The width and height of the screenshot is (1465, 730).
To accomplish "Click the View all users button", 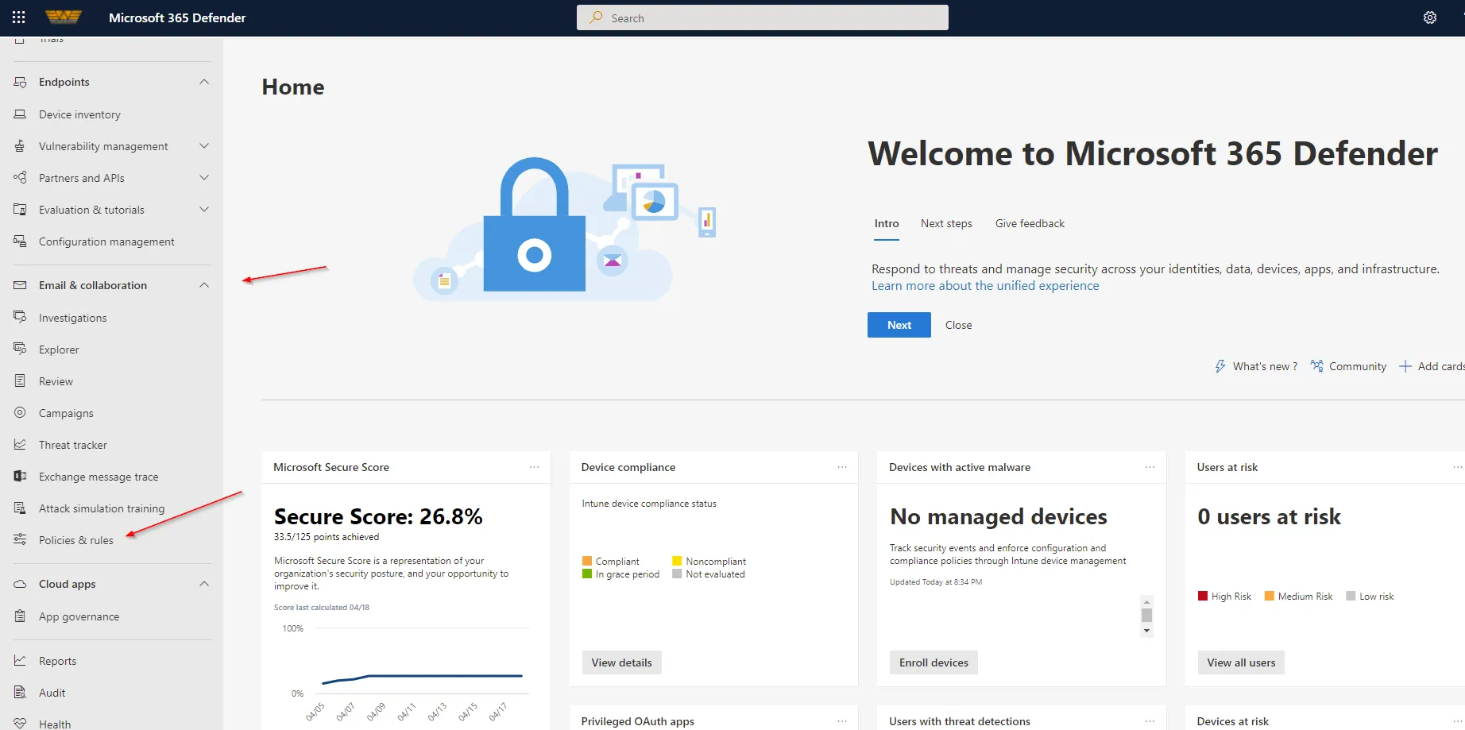I will [x=1241, y=662].
